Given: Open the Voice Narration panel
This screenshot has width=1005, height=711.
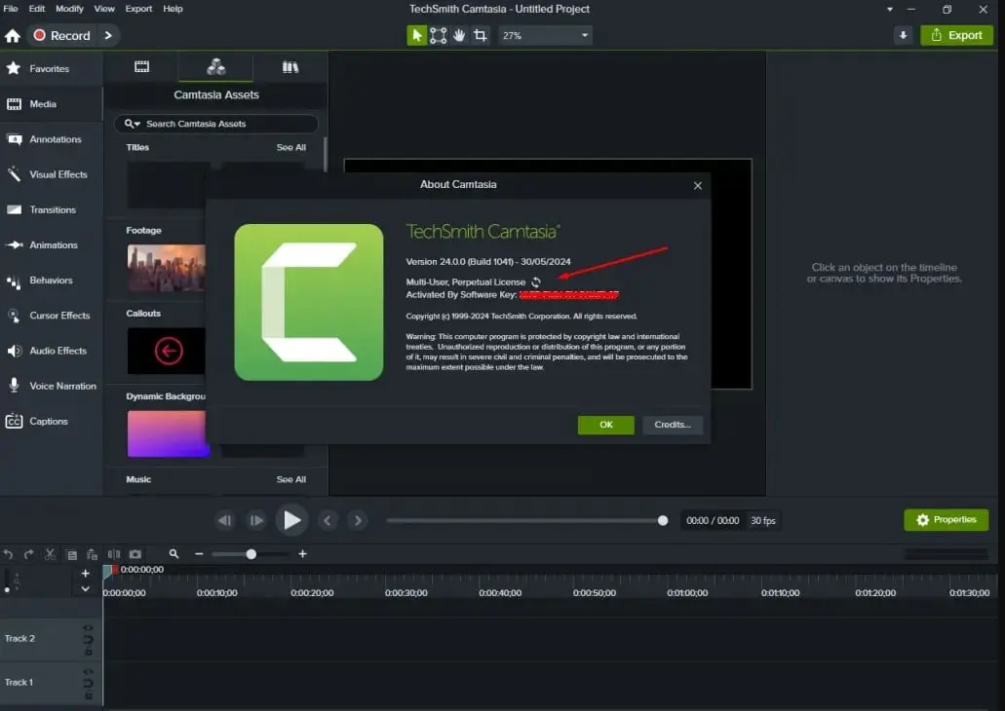Looking at the screenshot, I should [x=52, y=386].
